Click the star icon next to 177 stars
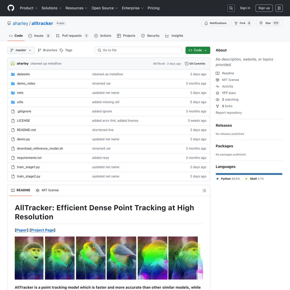The width and height of the screenshot is (290, 290). (x=217, y=93)
